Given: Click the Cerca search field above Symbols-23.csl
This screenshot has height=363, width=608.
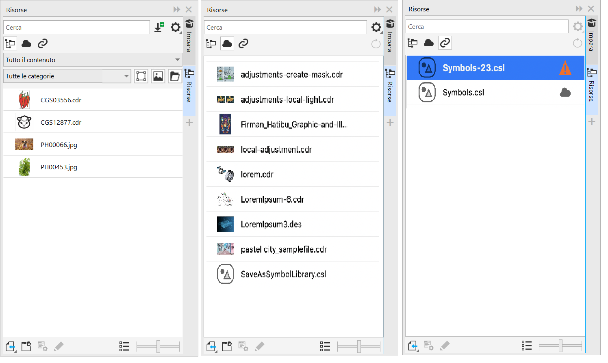Looking at the screenshot, I should pos(486,27).
